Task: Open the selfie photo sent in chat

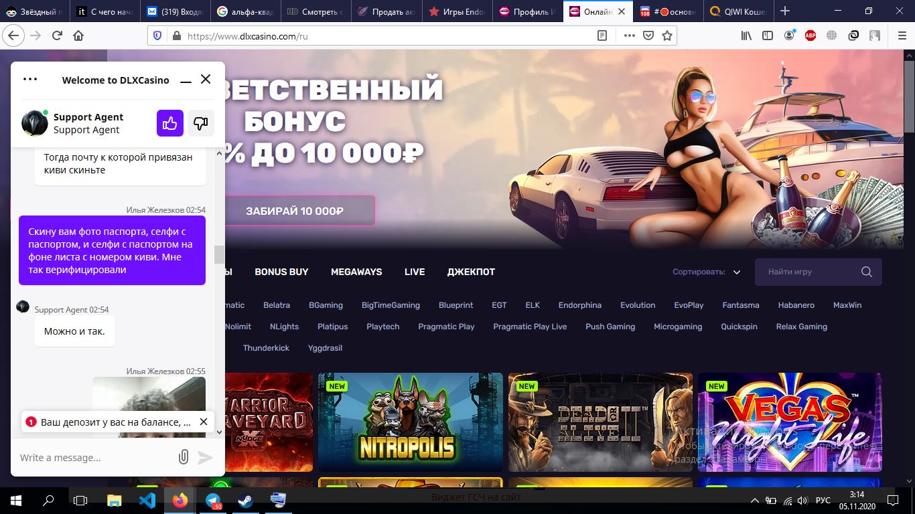Action: click(x=149, y=407)
